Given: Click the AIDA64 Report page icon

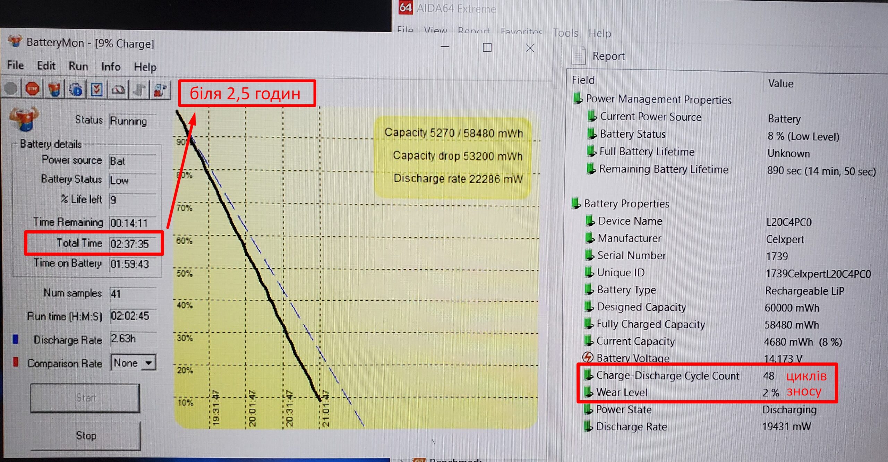Looking at the screenshot, I should pyautogui.click(x=578, y=55).
